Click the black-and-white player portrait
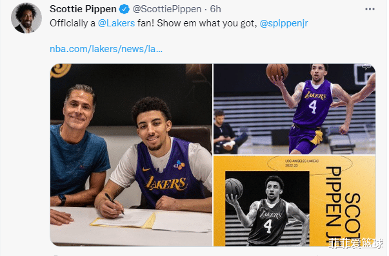 tap(267, 208)
